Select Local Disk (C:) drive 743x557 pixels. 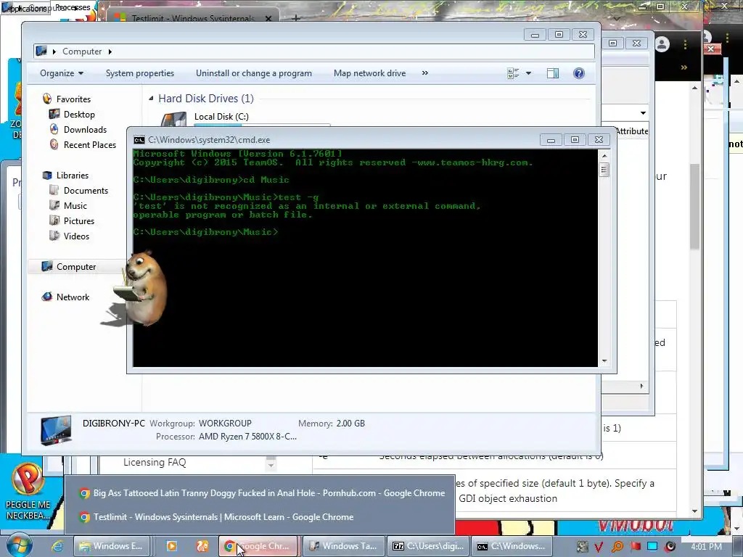point(221,117)
